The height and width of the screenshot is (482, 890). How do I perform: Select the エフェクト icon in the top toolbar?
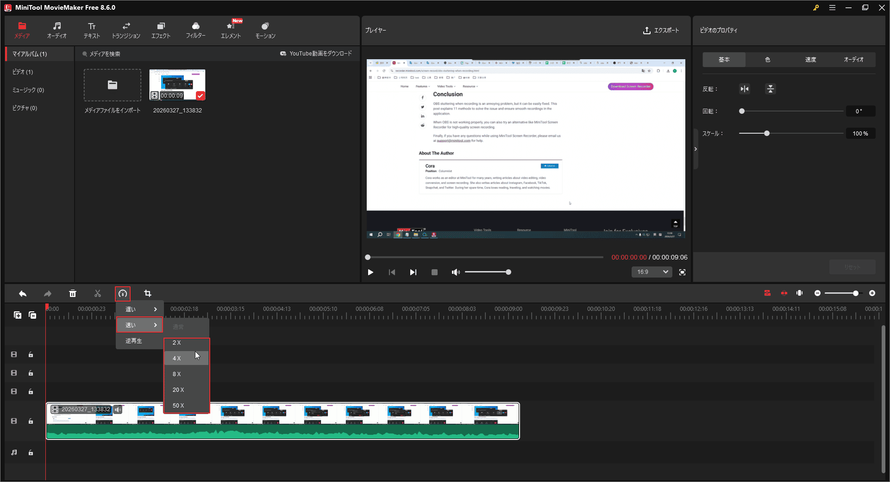(161, 30)
